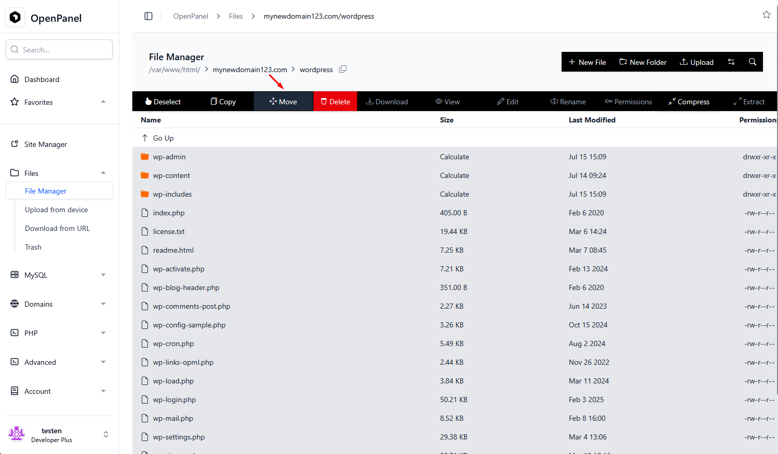Select the wp-config-sample.php row
This screenshot has width=778, height=454.
455,325
